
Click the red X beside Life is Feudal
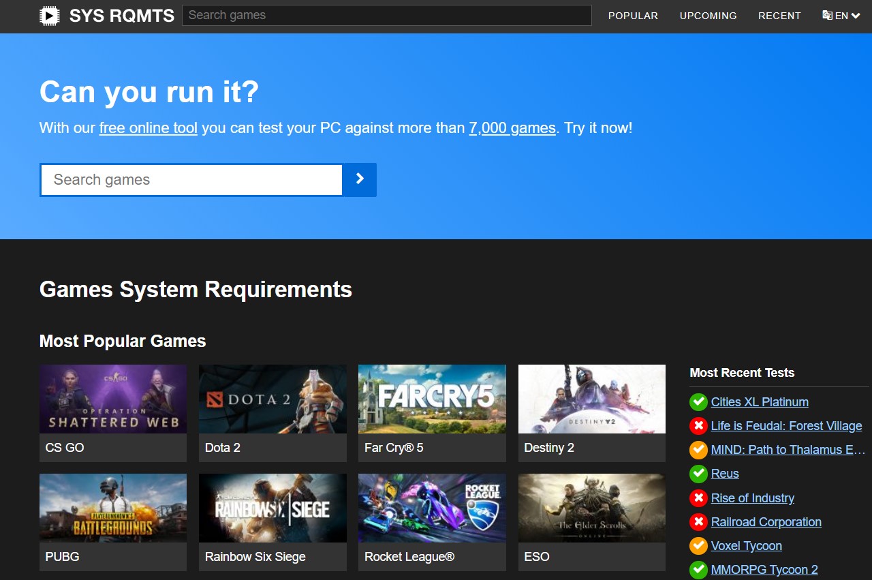pos(698,426)
